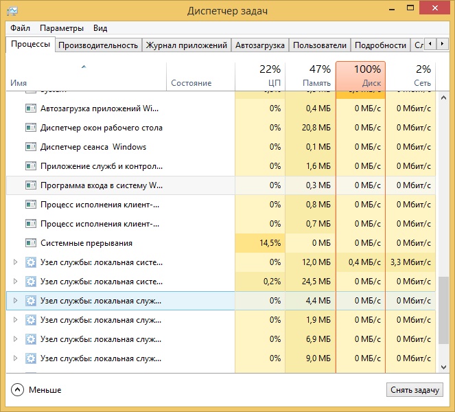The image size is (455, 412).
Task: Open the Файл menu
Action: point(20,28)
